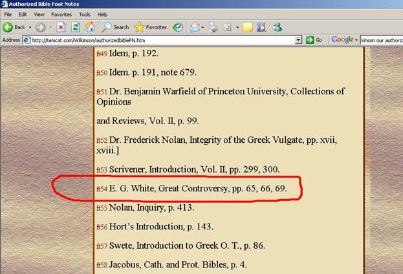
Task: Click text 'Jacobus, Cath. and Prot. Bibles, p. 4.'
Action: (178, 264)
